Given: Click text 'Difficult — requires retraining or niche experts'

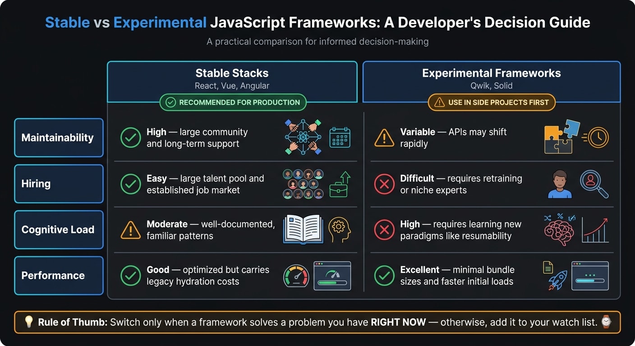Looking at the screenshot, I should (461, 184).
